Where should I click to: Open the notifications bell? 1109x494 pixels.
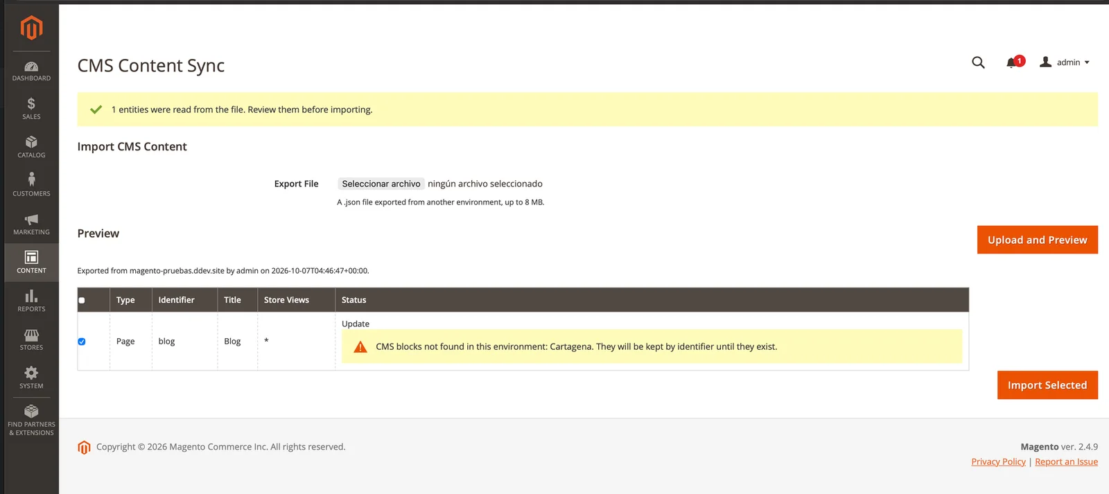[1014, 62]
